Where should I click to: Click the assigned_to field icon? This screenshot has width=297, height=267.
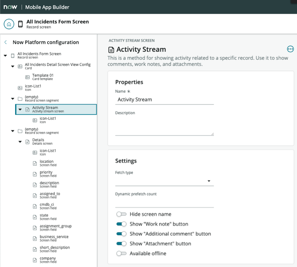pyautogui.click(x=35, y=196)
